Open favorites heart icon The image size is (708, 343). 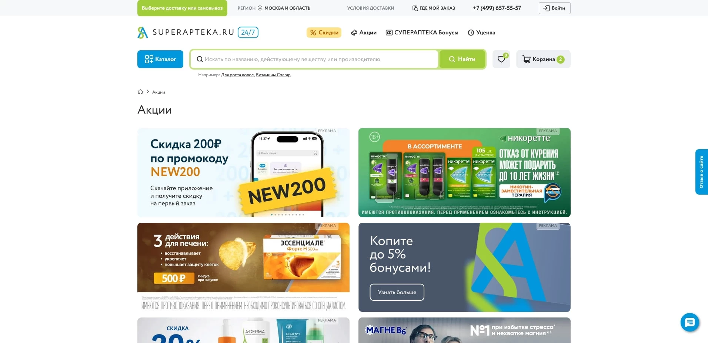click(501, 59)
